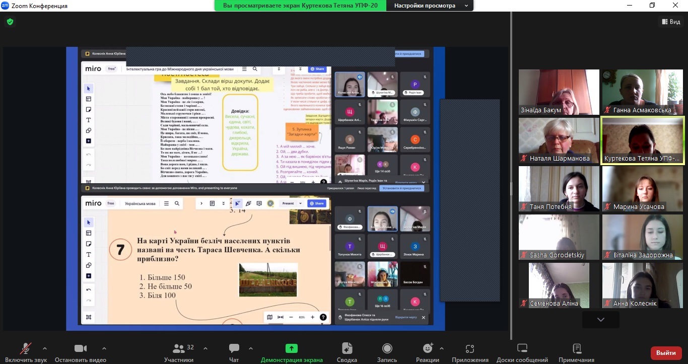
Task: Select shapes tool in lower Miro board
Action: tap(89, 265)
